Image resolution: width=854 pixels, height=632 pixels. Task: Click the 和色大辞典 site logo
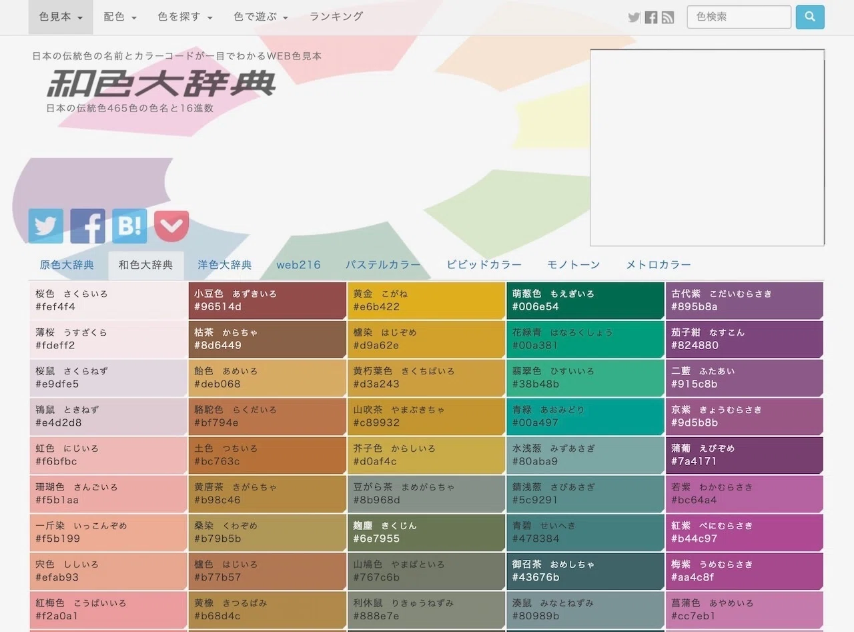click(x=161, y=84)
